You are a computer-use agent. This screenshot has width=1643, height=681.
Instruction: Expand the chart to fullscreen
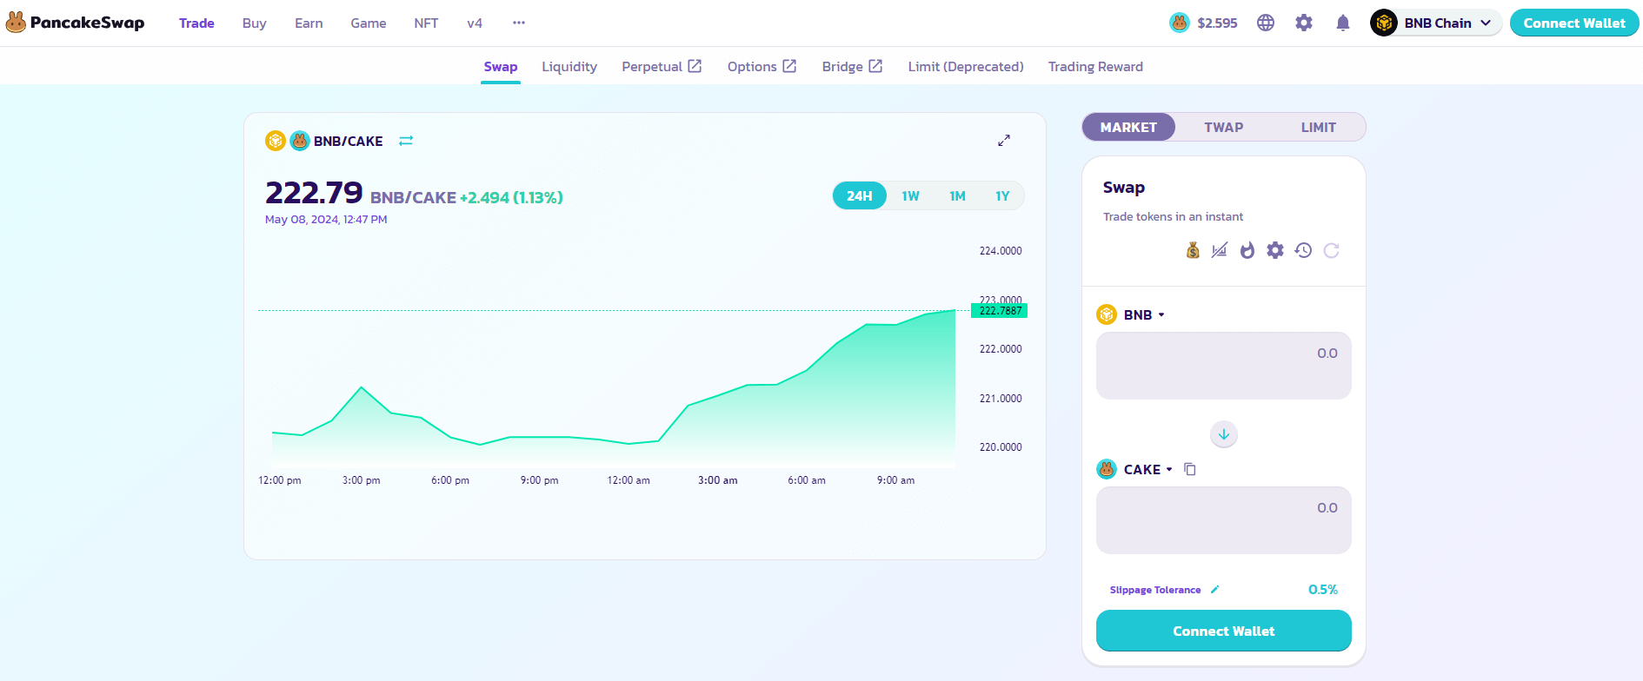[1004, 141]
